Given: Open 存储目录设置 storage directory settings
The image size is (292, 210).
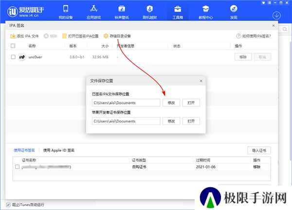Looking at the screenshot, I should point(117,36).
